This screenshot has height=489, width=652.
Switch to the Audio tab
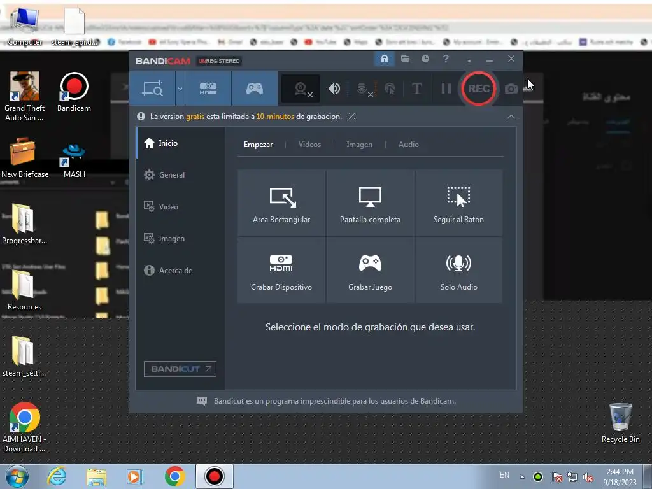pyautogui.click(x=408, y=145)
